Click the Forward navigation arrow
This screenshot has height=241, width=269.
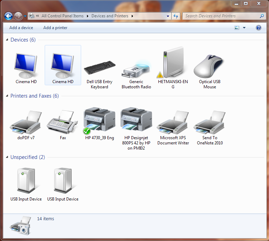[x=18, y=16]
